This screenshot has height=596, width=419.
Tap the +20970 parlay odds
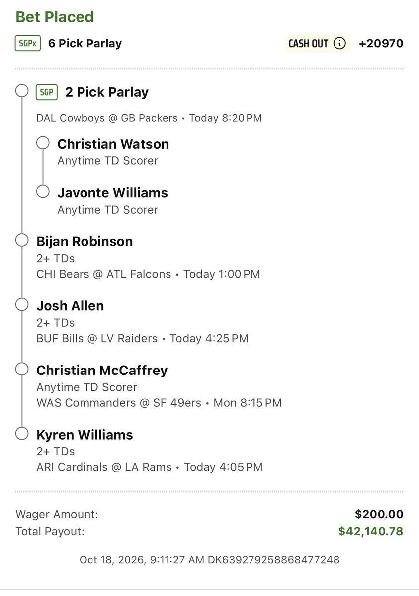click(381, 44)
